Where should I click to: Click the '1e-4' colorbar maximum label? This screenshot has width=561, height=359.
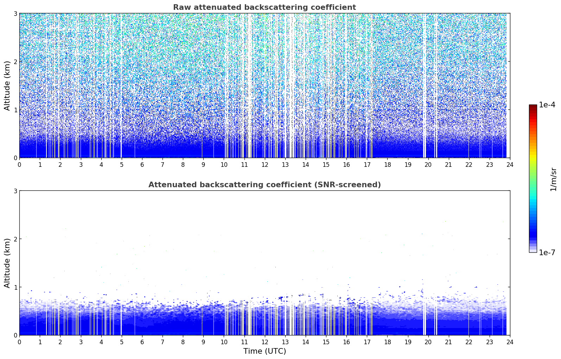[x=547, y=105]
